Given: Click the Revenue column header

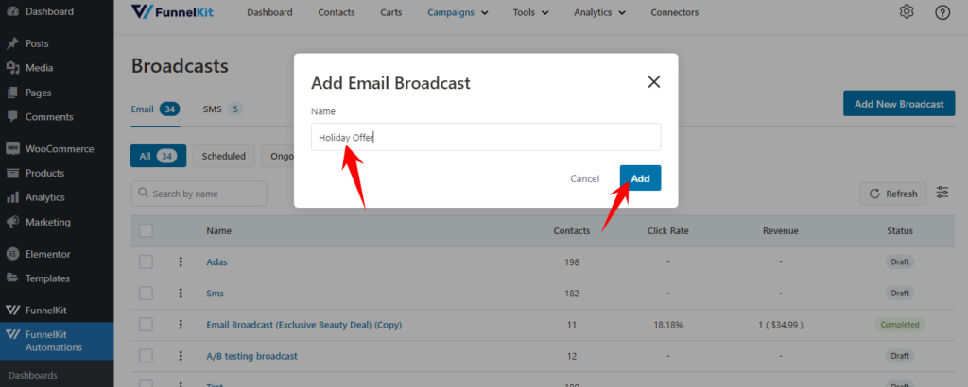Looking at the screenshot, I should click(780, 230).
